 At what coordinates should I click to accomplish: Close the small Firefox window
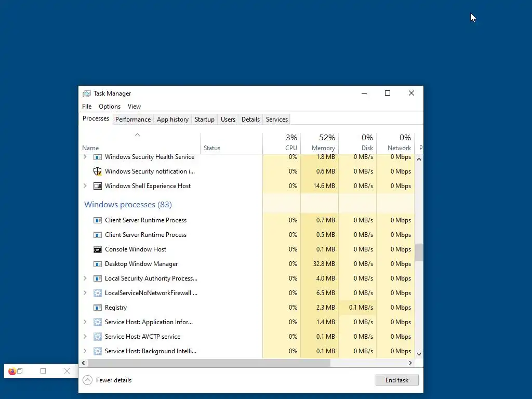click(x=67, y=371)
